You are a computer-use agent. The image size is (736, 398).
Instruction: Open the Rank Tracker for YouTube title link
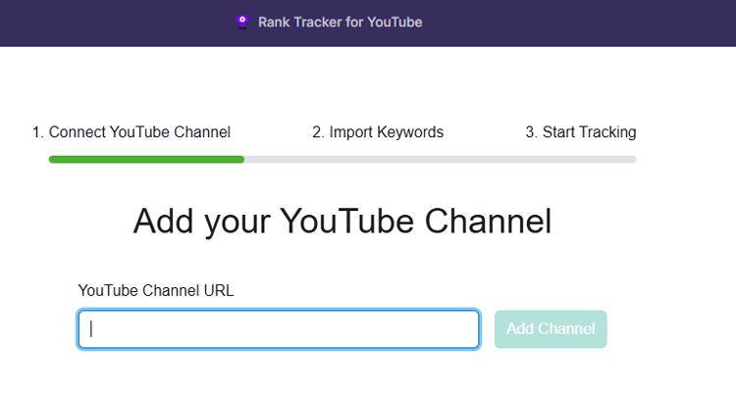340,22
